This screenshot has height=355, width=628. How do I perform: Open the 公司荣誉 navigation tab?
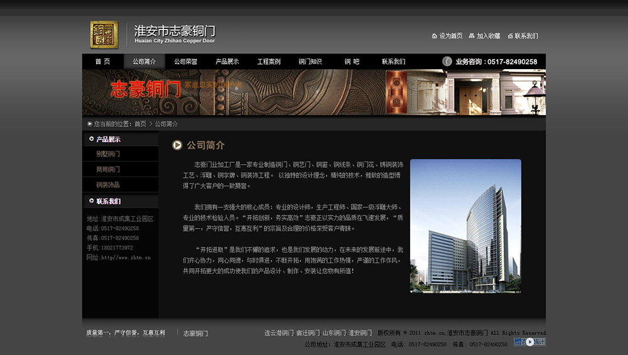(185, 62)
